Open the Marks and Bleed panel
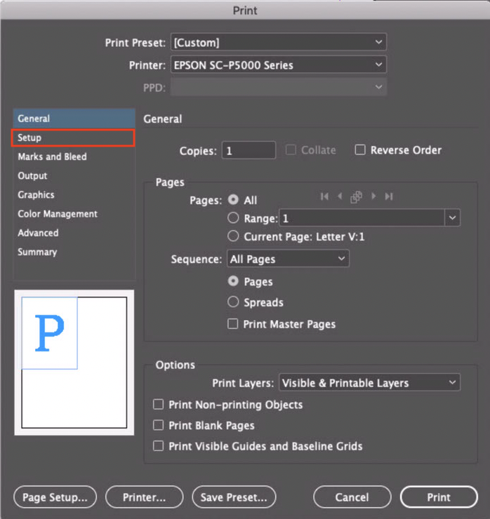 (74, 156)
